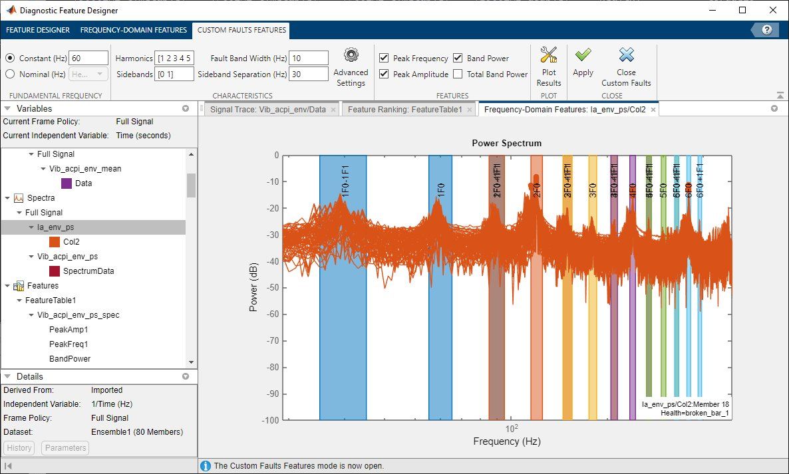This screenshot has height=474, width=789.
Task: Click the Fault Band Width input field
Action: [309, 59]
